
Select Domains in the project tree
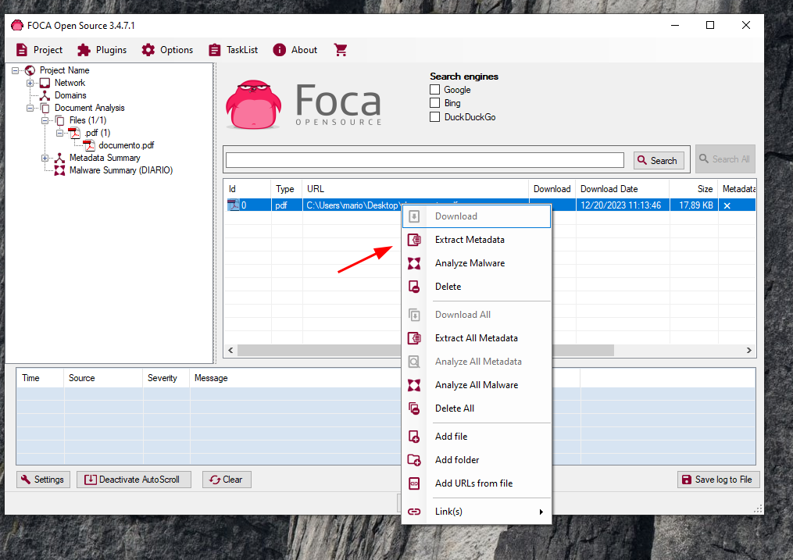point(70,95)
